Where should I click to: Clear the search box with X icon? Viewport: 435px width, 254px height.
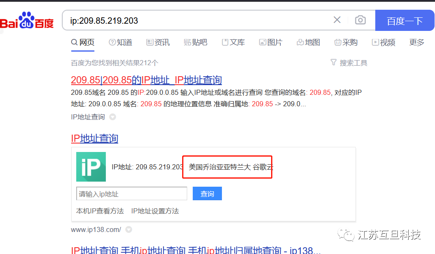point(337,20)
